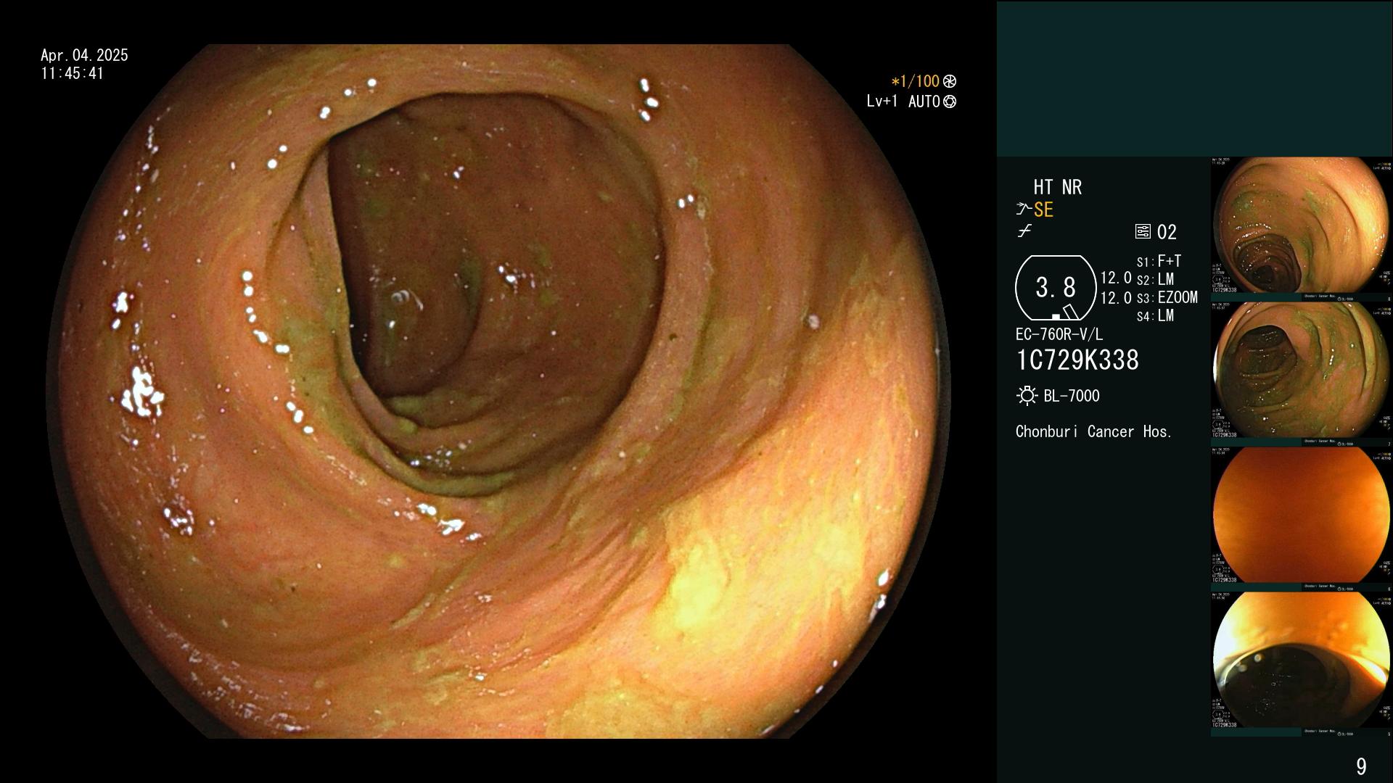Click the image counter number 9

coord(1361,766)
